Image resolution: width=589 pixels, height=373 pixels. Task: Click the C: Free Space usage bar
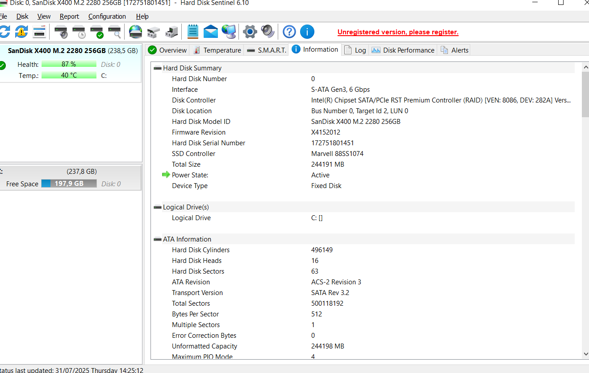click(x=69, y=184)
